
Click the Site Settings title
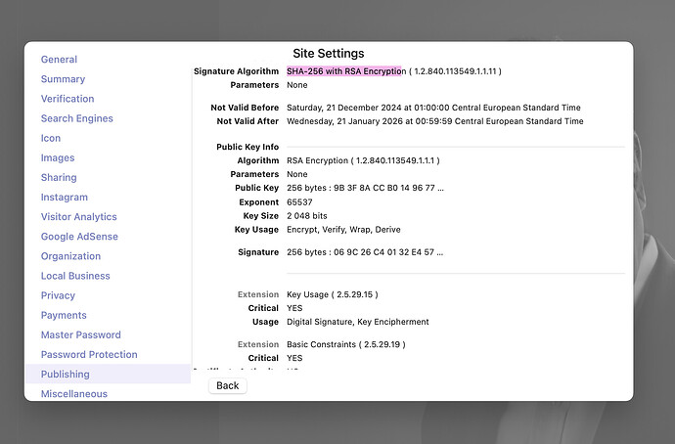(x=329, y=54)
